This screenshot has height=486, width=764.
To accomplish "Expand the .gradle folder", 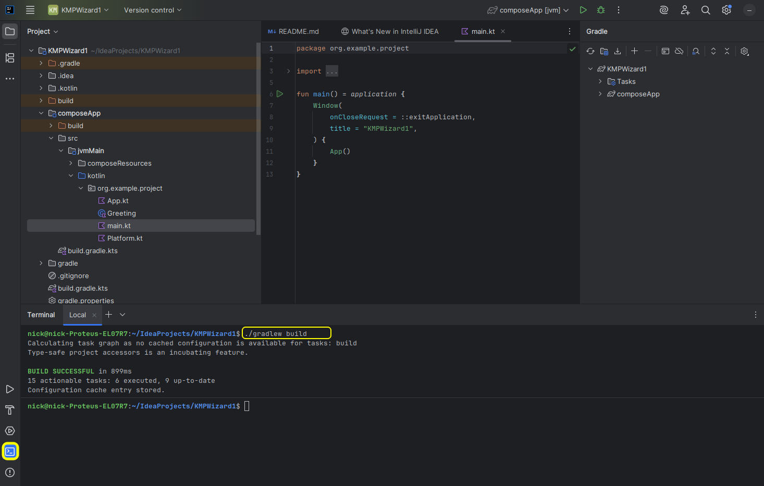I will pos(41,63).
